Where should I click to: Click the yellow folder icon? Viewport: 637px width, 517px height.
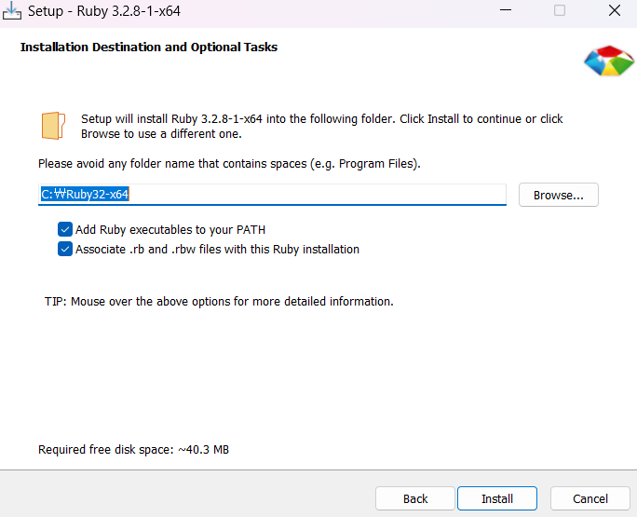point(53,126)
